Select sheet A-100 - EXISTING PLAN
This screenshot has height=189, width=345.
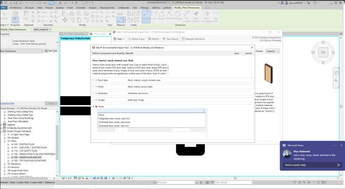coord(23,144)
